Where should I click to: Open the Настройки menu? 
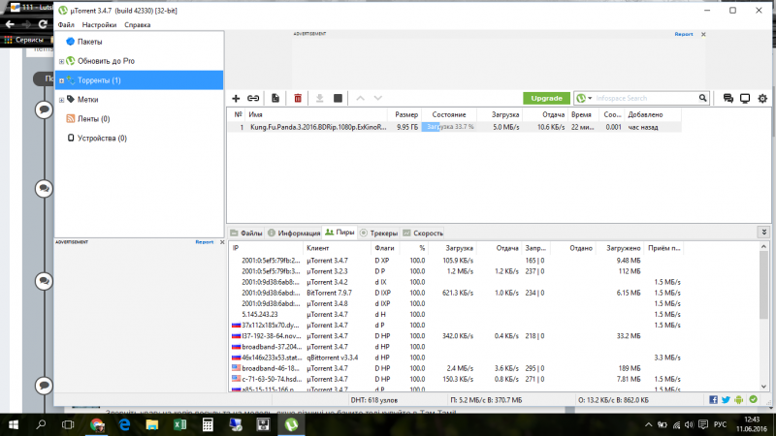[99, 24]
